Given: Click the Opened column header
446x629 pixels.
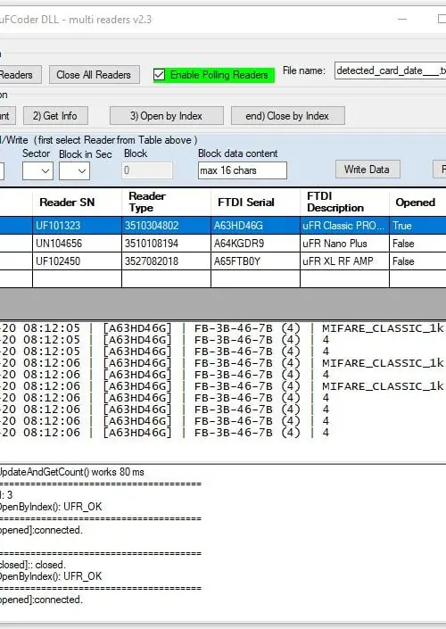Looking at the screenshot, I should (x=417, y=203).
